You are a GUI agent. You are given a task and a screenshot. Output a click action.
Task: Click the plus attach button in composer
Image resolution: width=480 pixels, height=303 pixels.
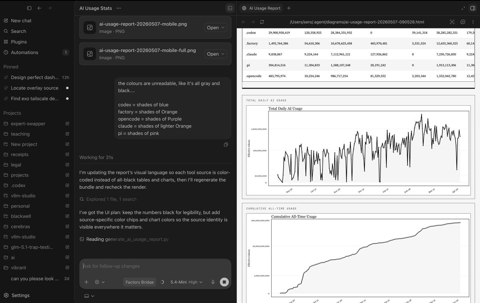pyautogui.click(x=86, y=282)
